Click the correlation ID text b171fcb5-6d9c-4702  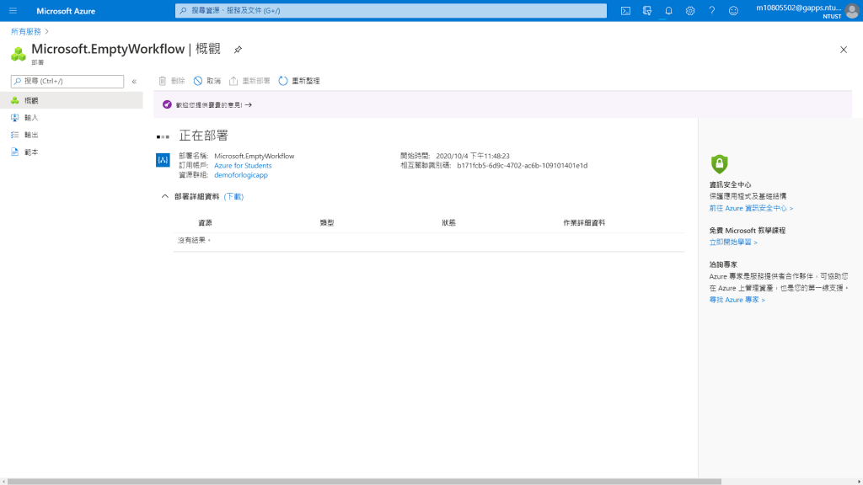[x=522, y=166]
